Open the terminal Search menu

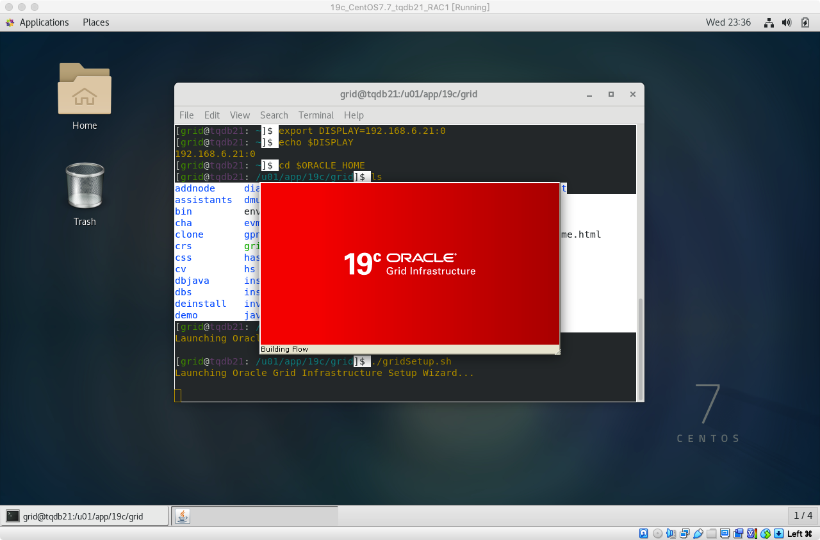274,115
